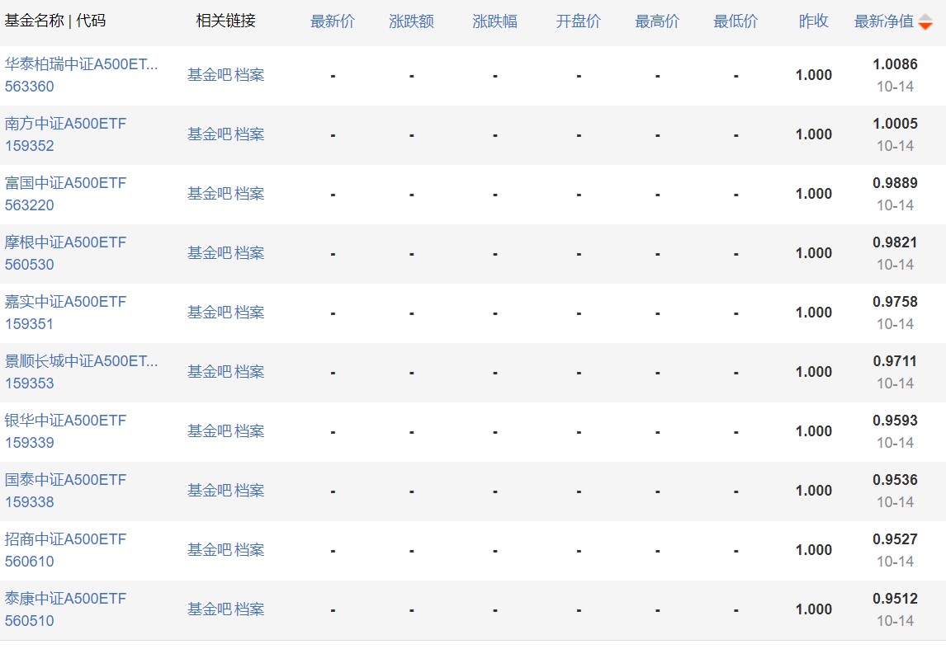The width and height of the screenshot is (946, 649).
Task: Open 档案 for 银华中证A500ETF
Action: pos(250,430)
